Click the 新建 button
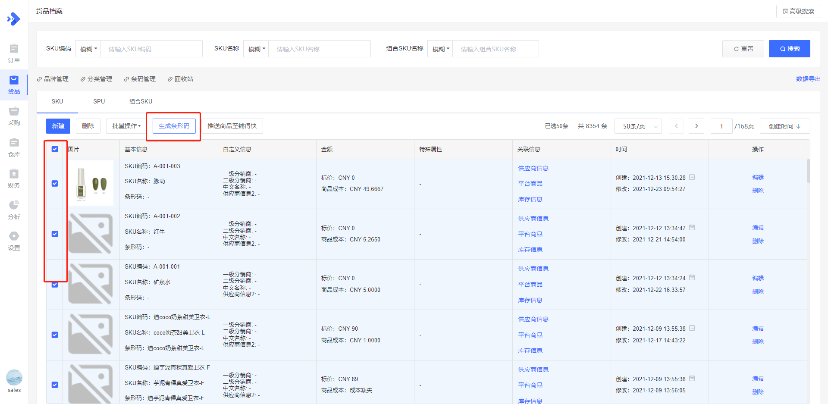The height and width of the screenshot is (404, 828). coord(58,126)
